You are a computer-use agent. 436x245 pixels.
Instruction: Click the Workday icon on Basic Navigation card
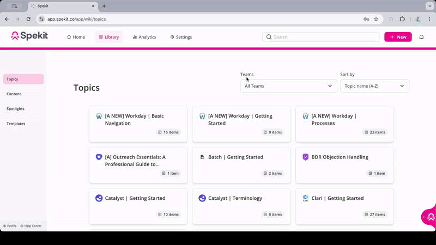point(99,116)
